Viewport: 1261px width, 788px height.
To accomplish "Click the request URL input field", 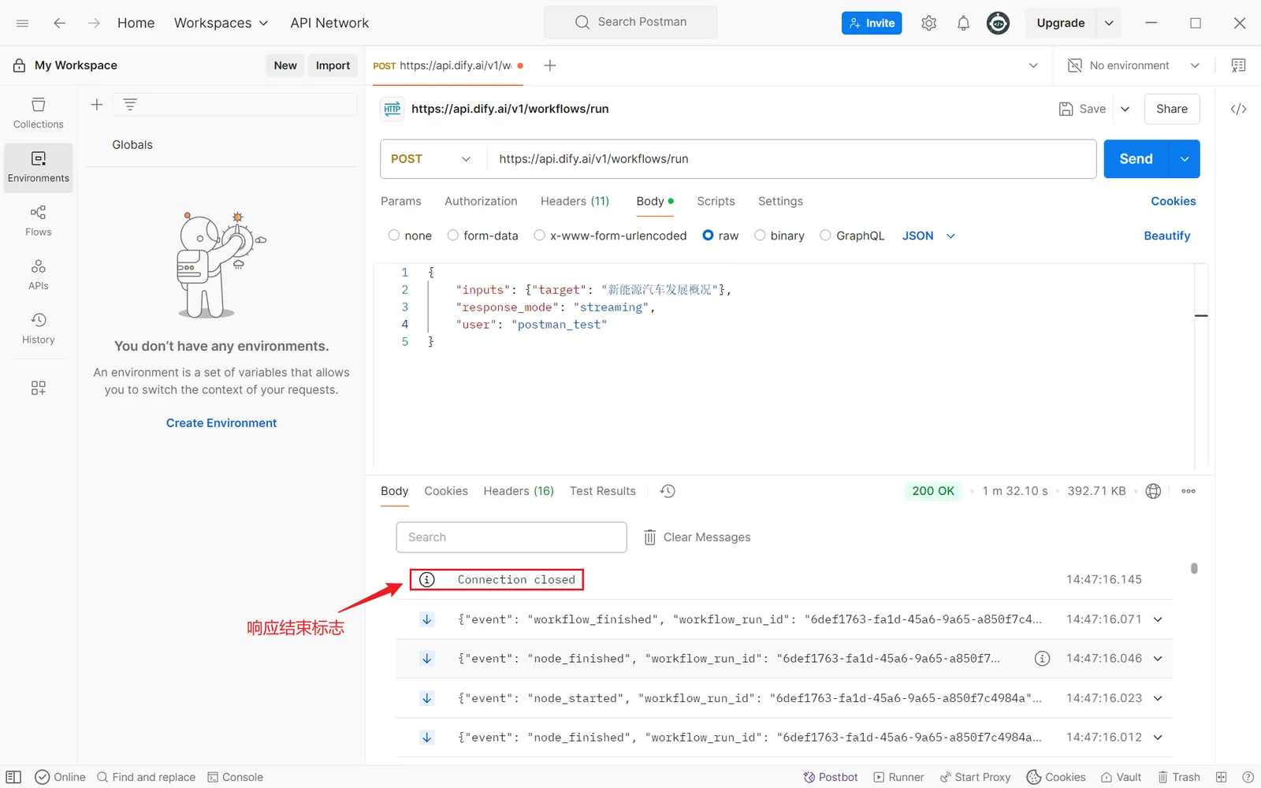I will pos(791,159).
